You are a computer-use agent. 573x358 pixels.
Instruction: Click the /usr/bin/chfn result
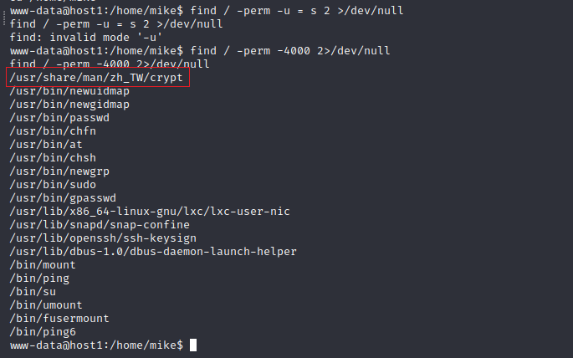pyautogui.click(x=54, y=131)
